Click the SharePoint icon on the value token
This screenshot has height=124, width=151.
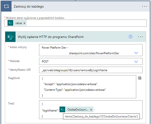(10, 23)
